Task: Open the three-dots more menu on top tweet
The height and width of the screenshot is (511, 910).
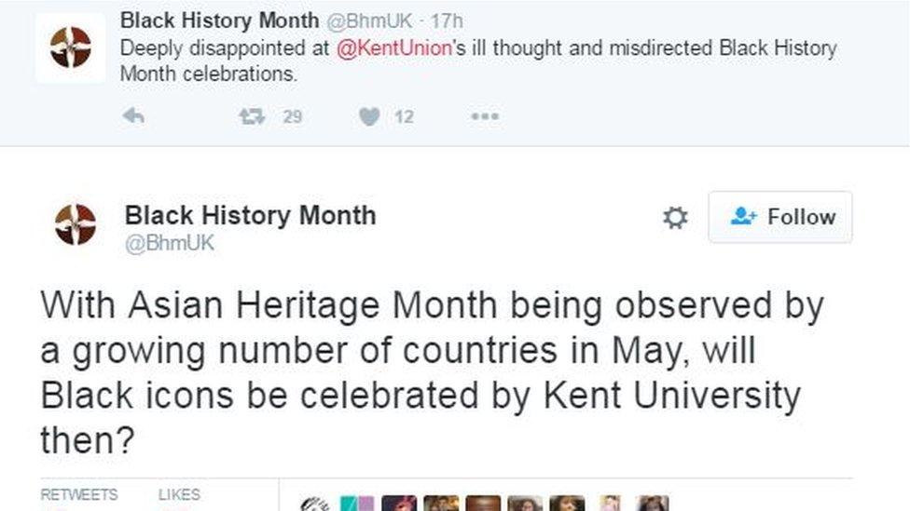Action: click(x=485, y=116)
